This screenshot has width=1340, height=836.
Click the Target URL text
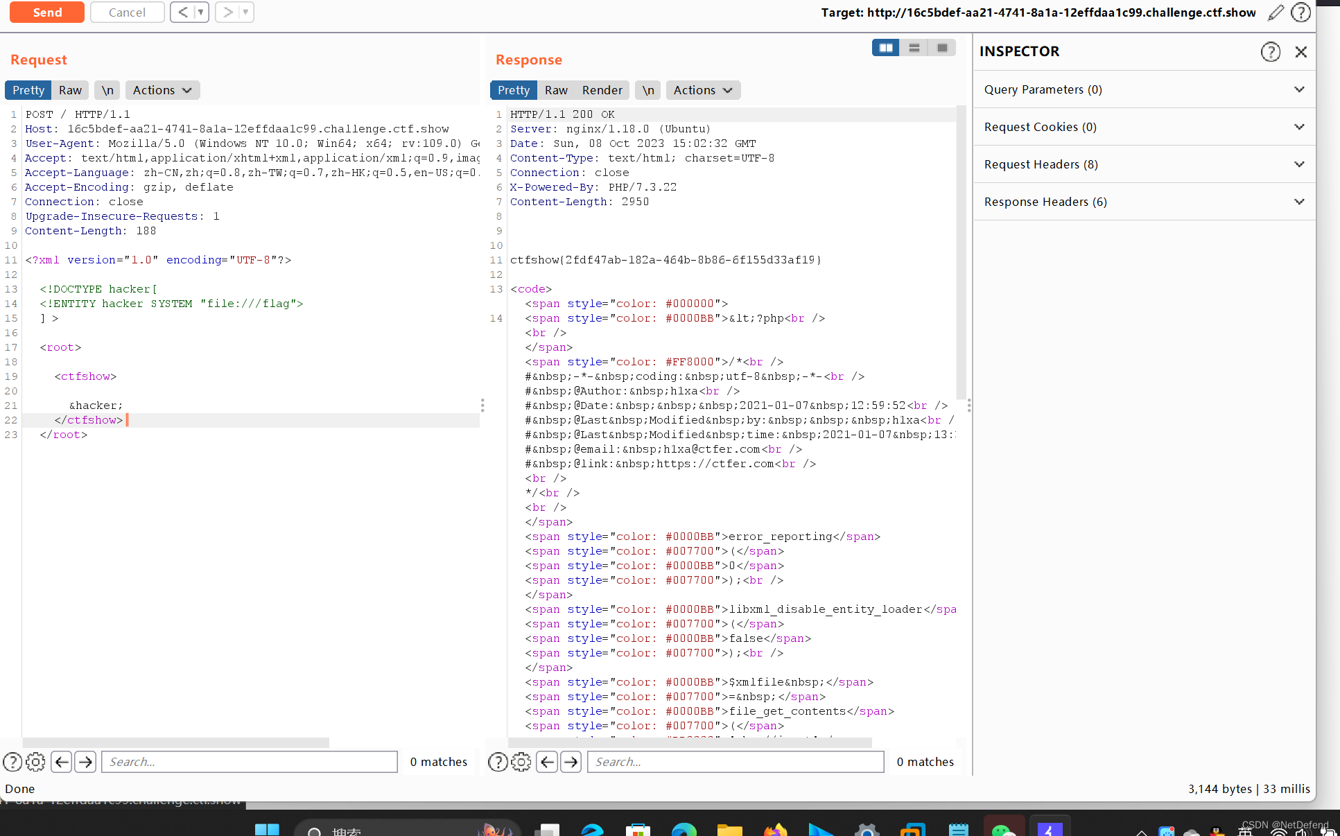pyautogui.click(x=1038, y=12)
